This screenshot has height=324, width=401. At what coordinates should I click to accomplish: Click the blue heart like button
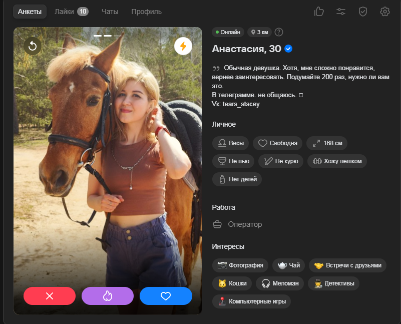pos(166,296)
